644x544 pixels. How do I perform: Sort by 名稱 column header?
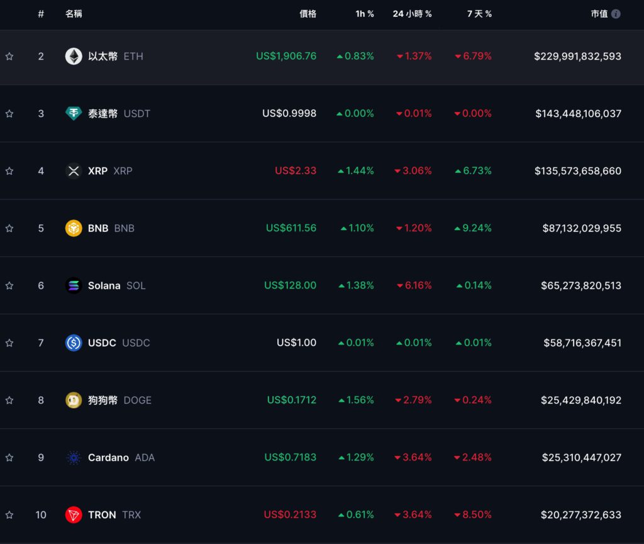(x=74, y=14)
